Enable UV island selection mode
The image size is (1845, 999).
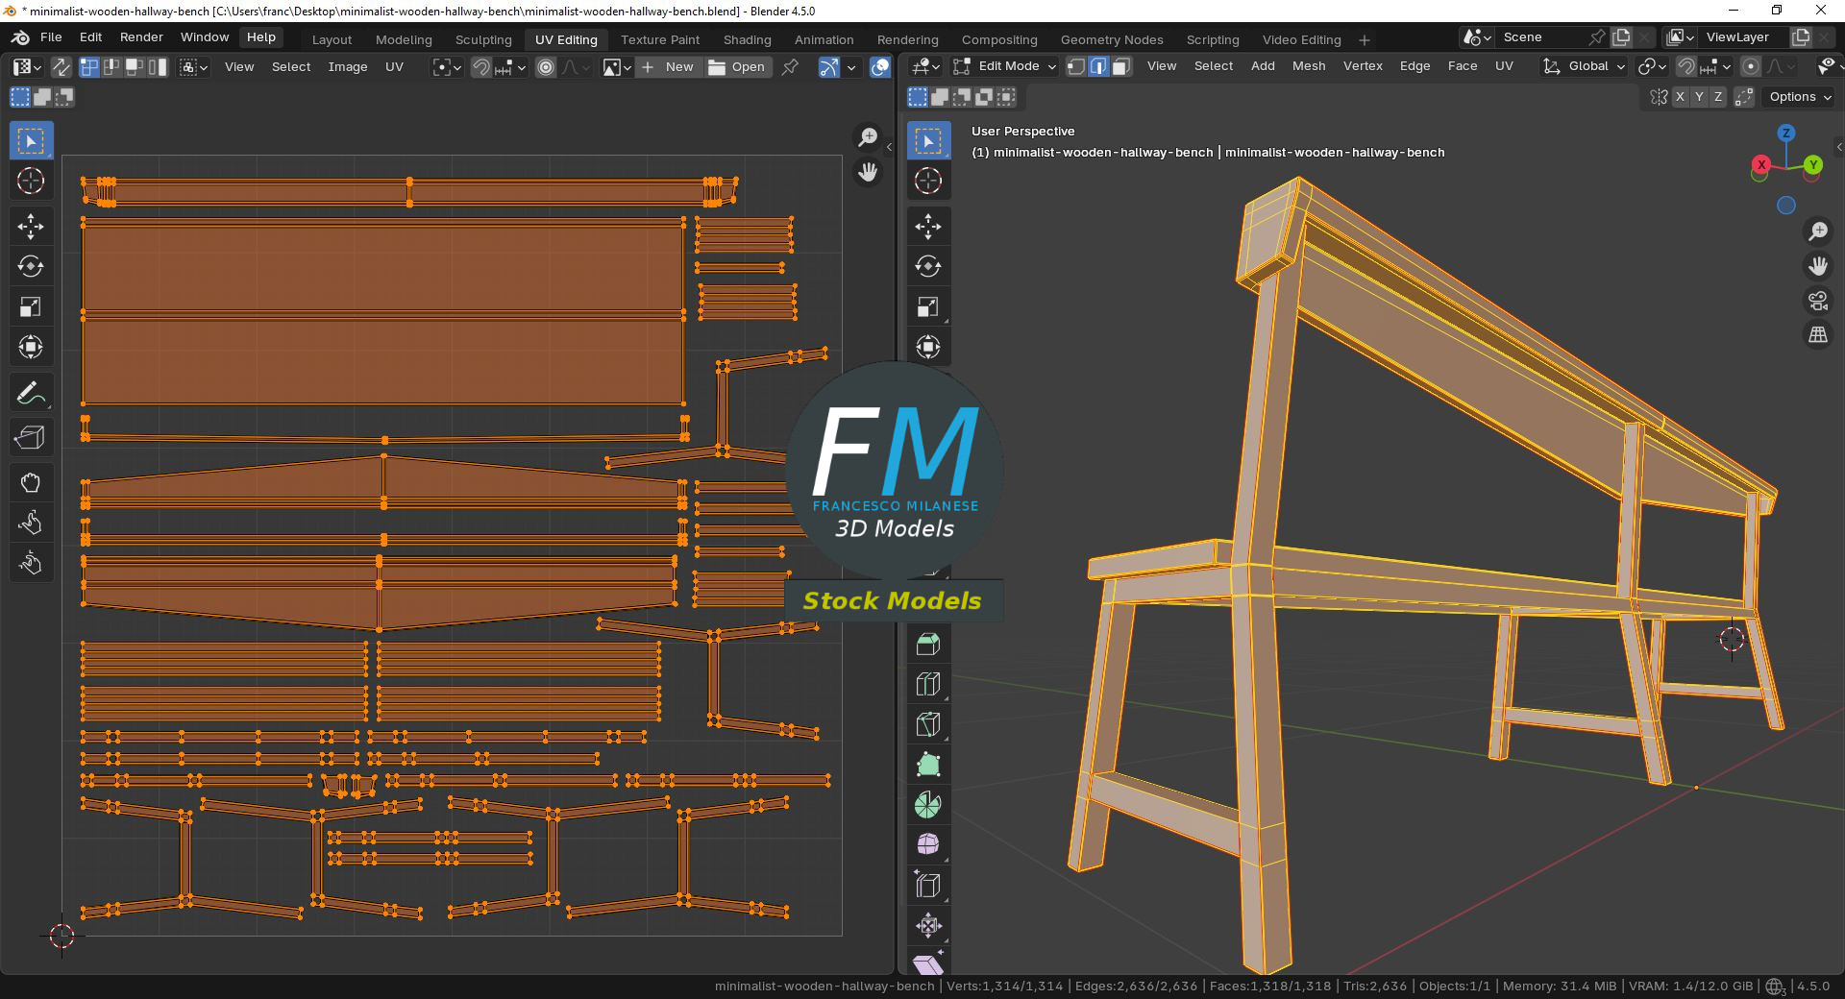pos(158,67)
